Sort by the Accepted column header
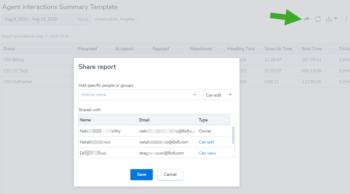This screenshot has width=350, height=194. click(x=124, y=49)
